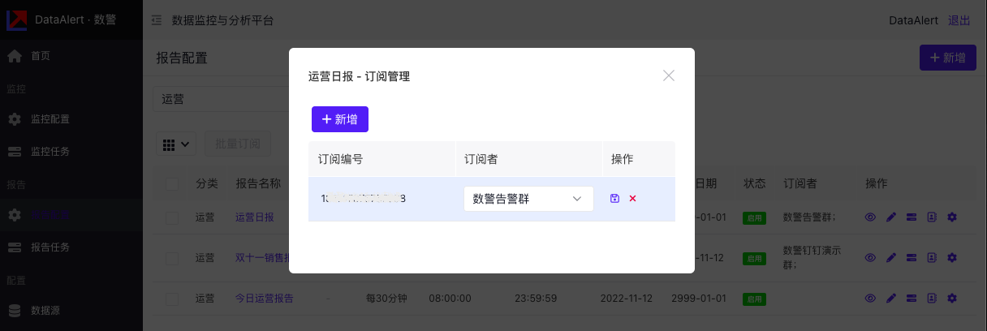Open 监控配置 in the sidebar
987x331 pixels.
[x=50, y=119]
